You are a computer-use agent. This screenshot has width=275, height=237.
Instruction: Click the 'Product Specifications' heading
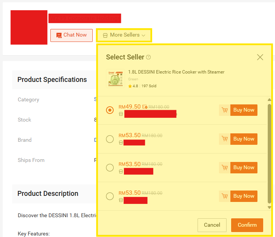[52, 80]
